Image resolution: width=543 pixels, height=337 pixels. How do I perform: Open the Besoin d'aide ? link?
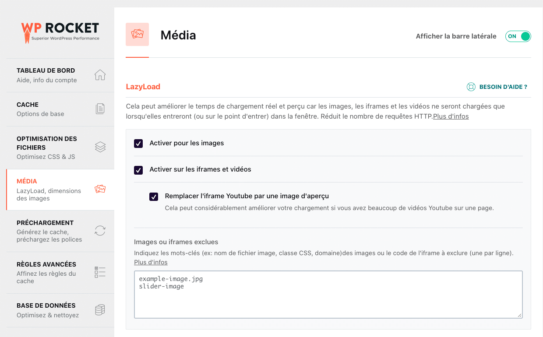(x=503, y=87)
